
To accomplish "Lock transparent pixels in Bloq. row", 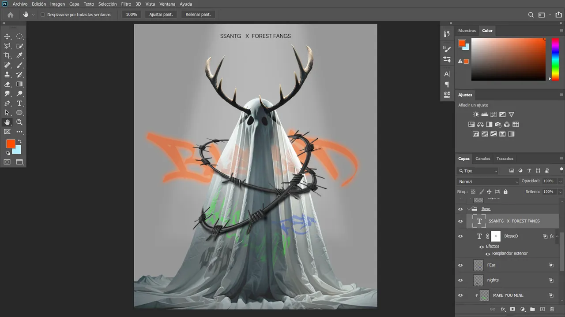I will tap(473, 192).
